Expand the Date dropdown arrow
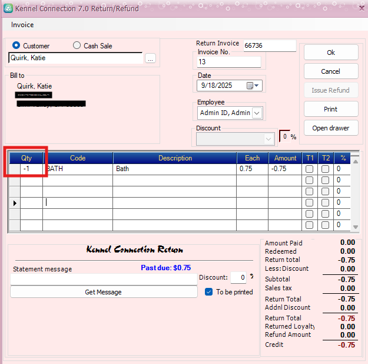Screen dimensions: 368x364 click(x=257, y=86)
